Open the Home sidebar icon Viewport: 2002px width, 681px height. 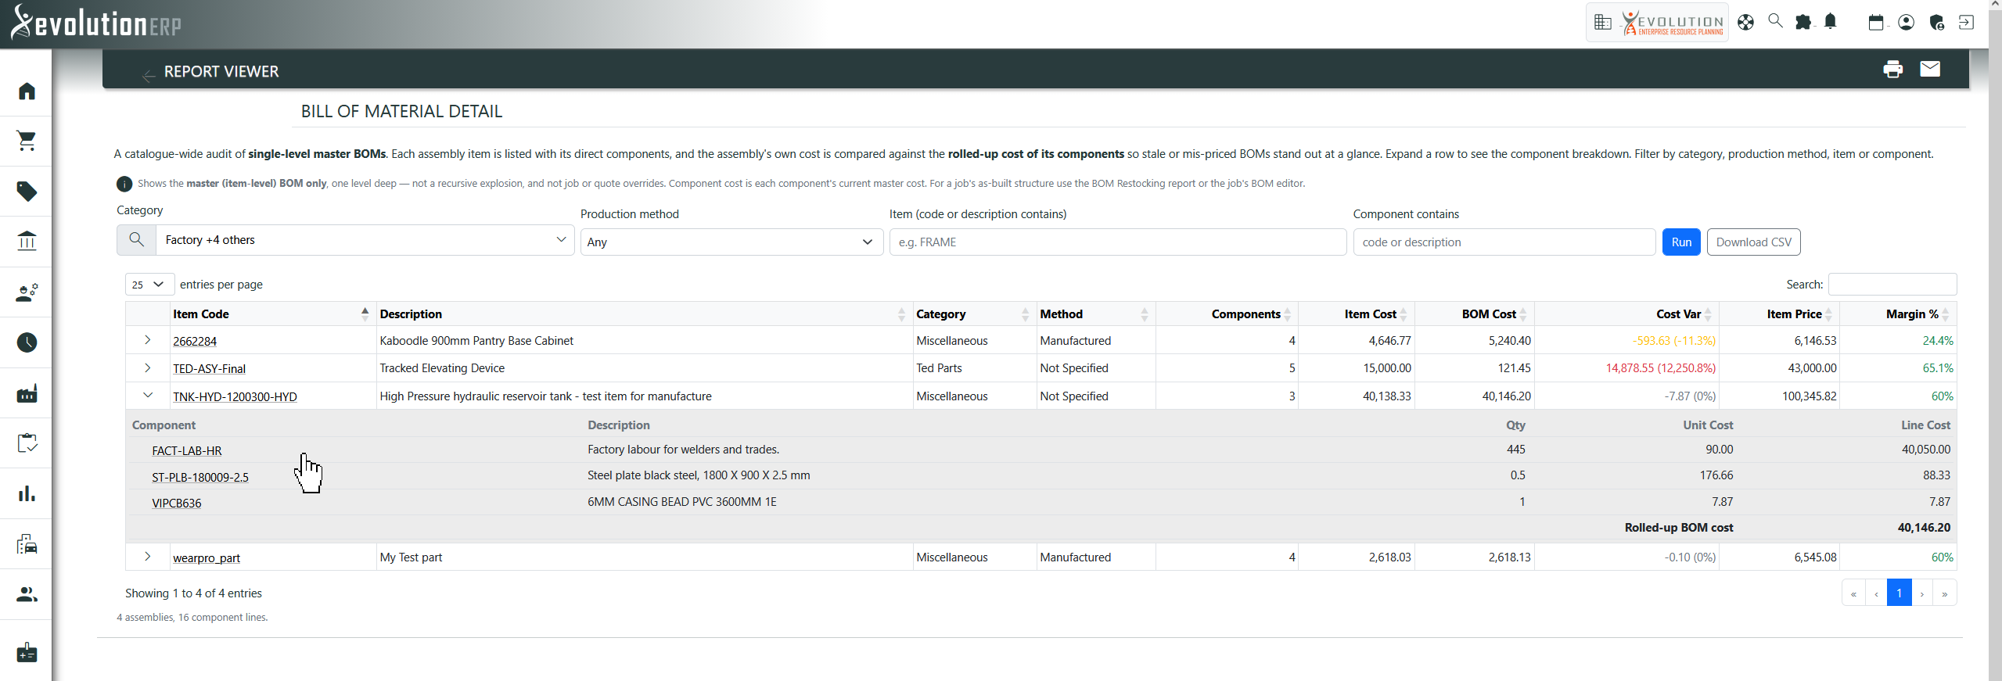[27, 91]
